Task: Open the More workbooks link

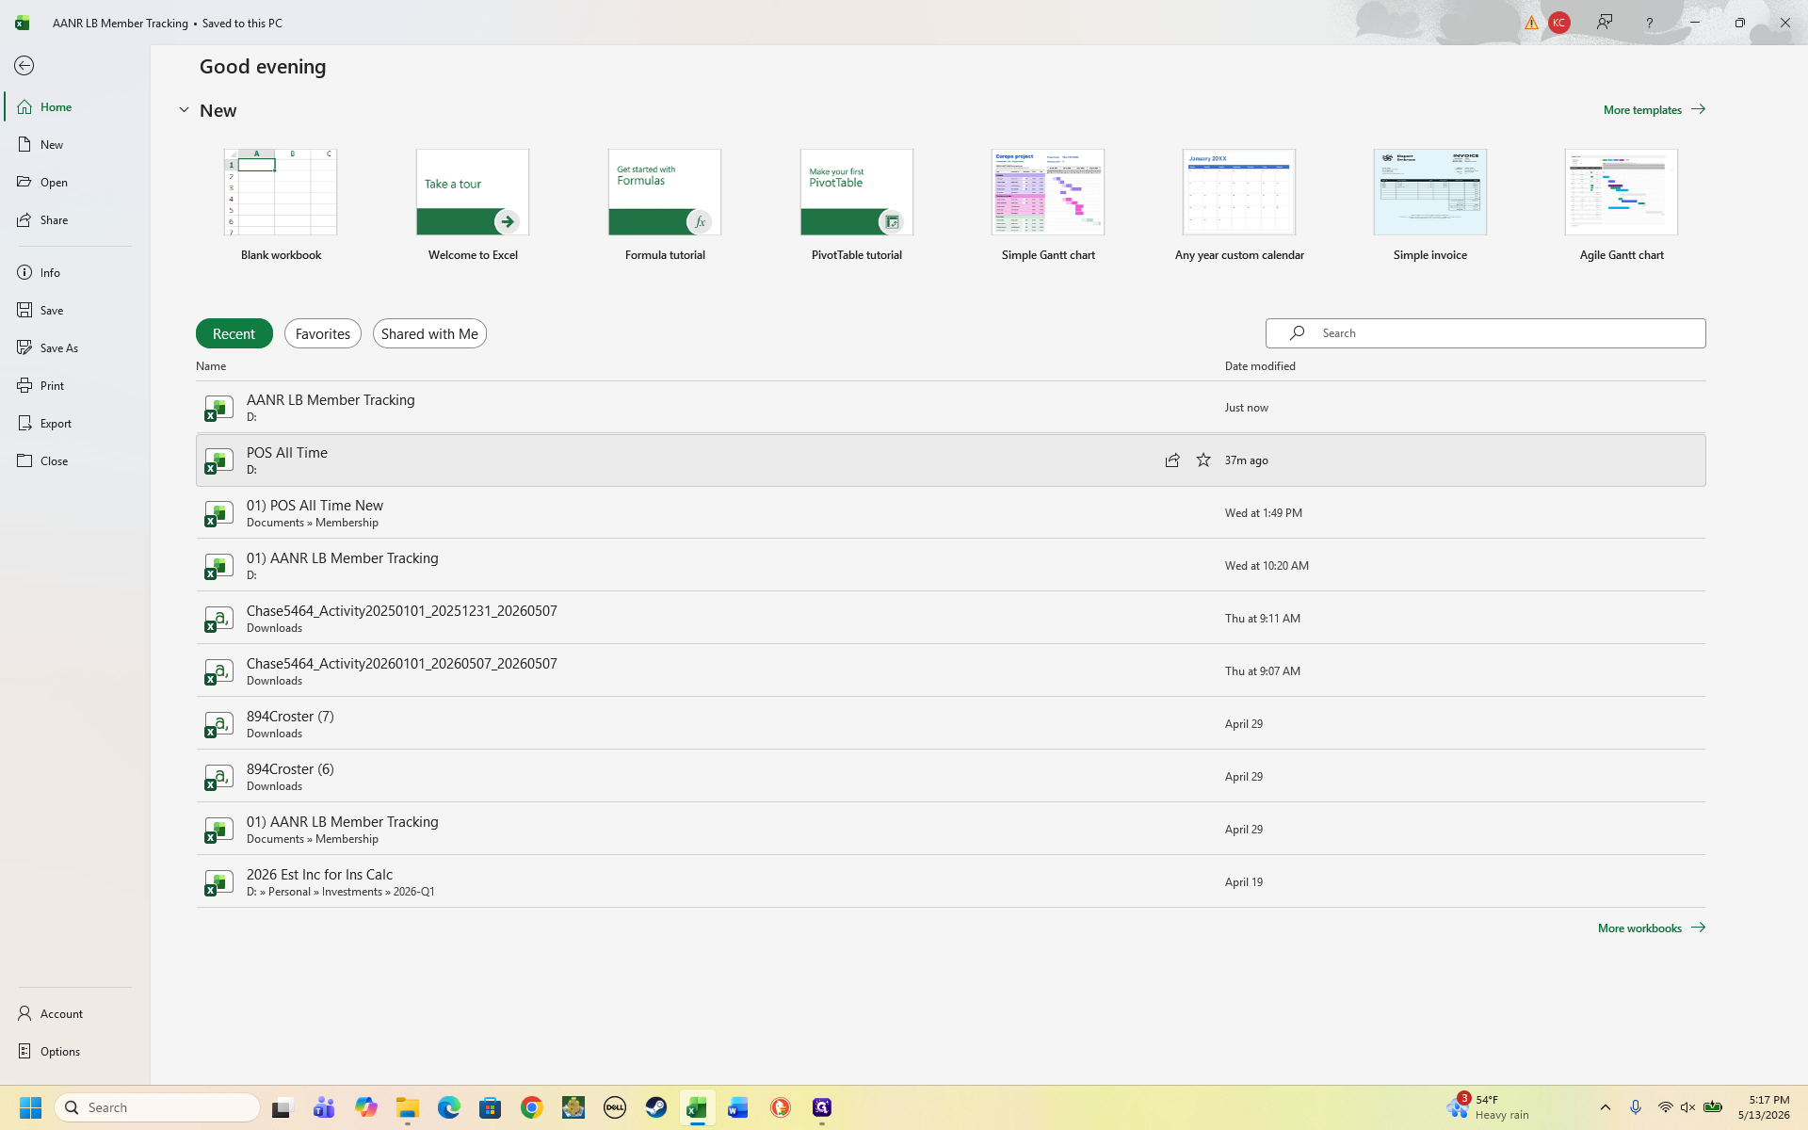Action: point(1652,928)
